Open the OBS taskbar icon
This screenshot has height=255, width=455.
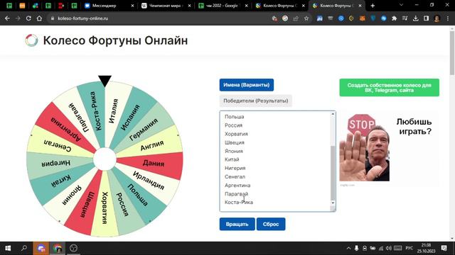point(73,248)
